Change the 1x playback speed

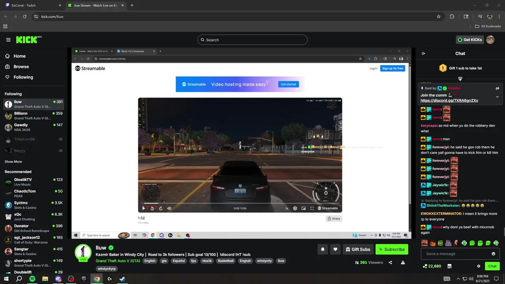coord(287,208)
